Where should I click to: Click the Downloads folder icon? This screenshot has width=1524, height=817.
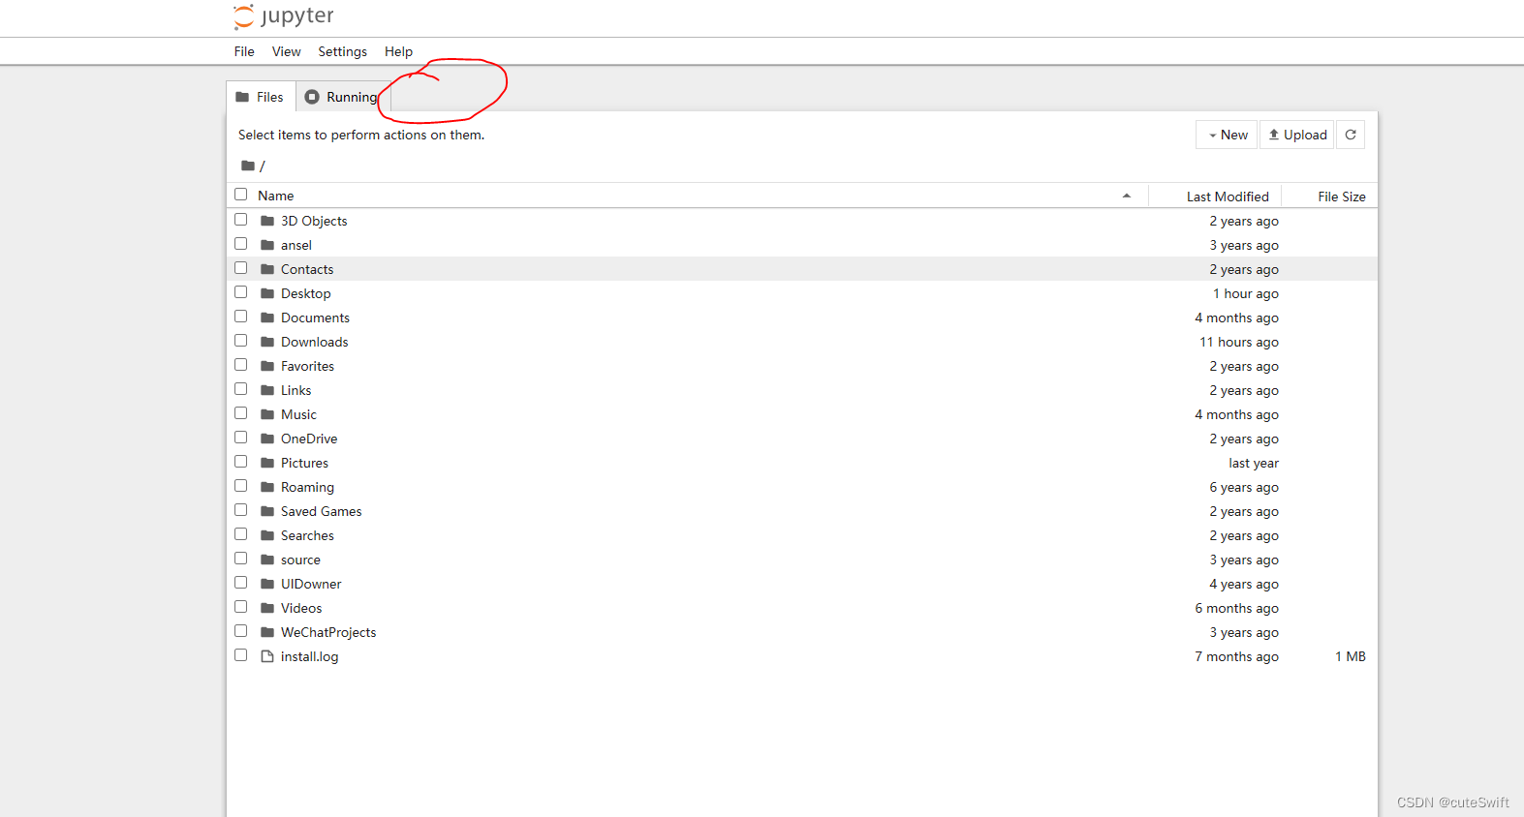coord(267,342)
